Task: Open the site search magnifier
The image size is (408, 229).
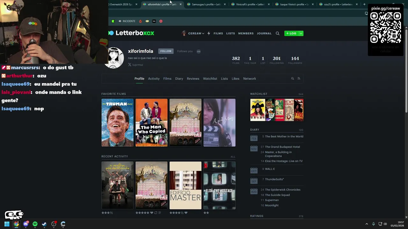Action: (x=278, y=33)
